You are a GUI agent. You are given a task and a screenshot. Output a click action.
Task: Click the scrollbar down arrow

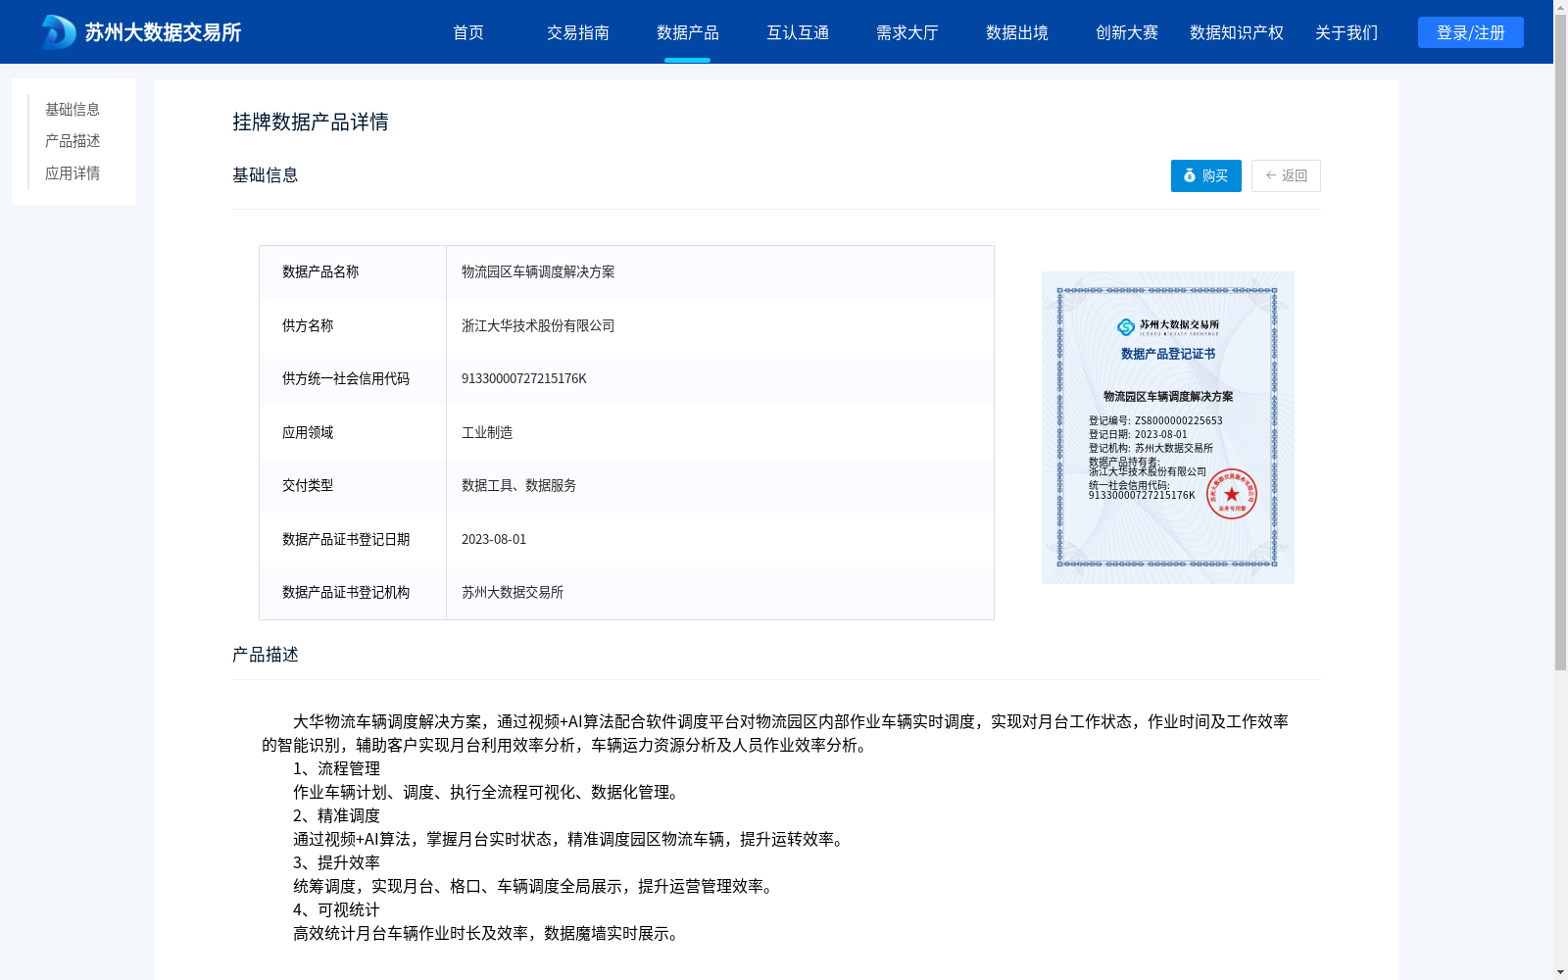pyautogui.click(x=1560, y=972)
